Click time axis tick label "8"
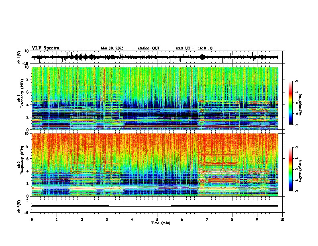Image resolution: width=318 pixels, height=246 pixels. [232, 219]
